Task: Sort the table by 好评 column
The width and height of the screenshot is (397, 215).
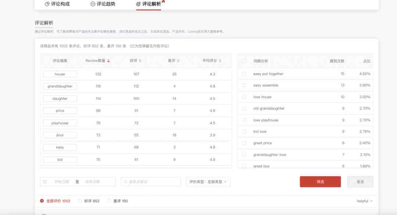Action: click(136, 61)
